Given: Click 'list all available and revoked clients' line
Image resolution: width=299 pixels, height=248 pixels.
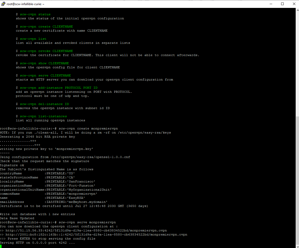Looking at the screenshot, I should pos(73,43).
